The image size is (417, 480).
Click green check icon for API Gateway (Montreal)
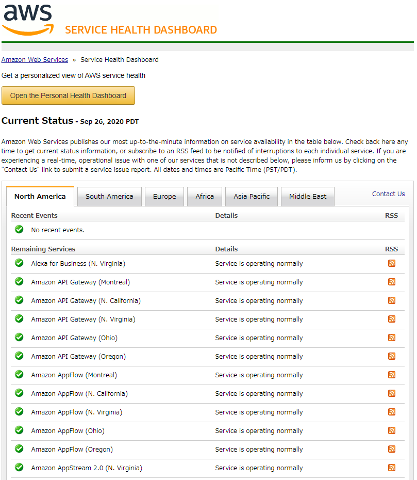coord(19,281)
